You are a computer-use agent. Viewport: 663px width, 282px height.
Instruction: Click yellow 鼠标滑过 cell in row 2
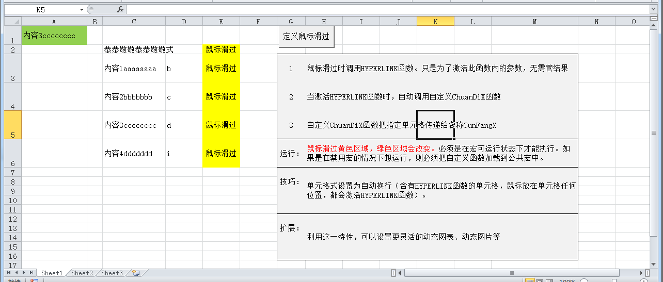tap(221, 49)
